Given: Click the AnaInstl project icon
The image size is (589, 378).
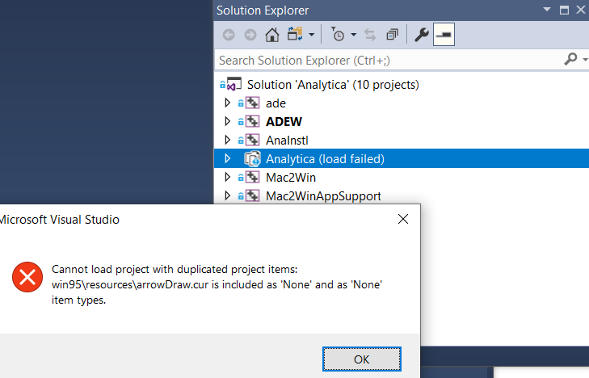Looking at the screenshot, I should tap(252, 140).
